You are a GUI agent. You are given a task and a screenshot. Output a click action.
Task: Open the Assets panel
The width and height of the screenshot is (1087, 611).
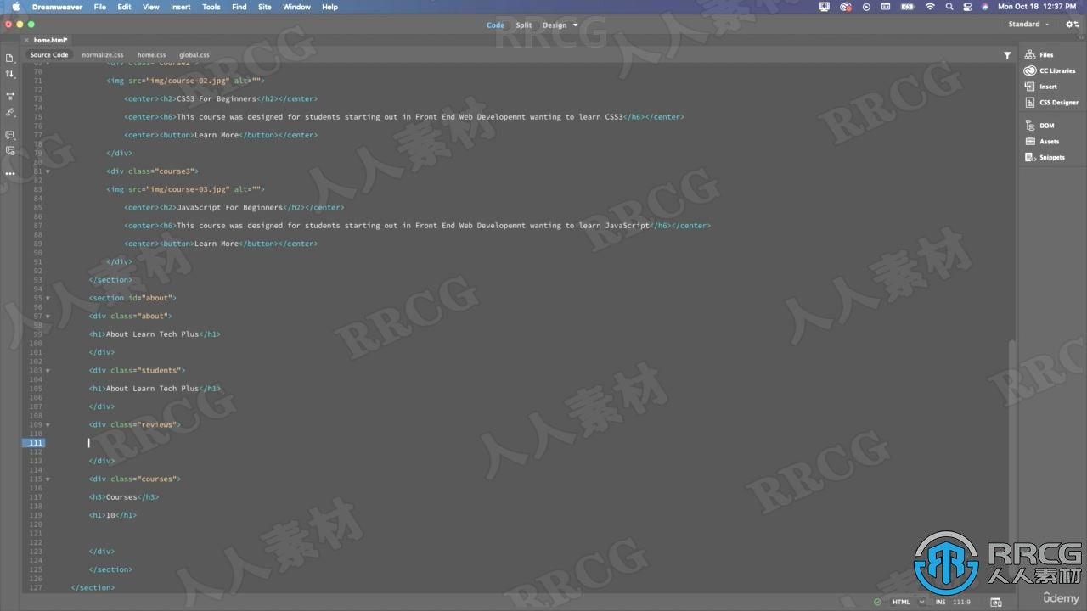1042,142
